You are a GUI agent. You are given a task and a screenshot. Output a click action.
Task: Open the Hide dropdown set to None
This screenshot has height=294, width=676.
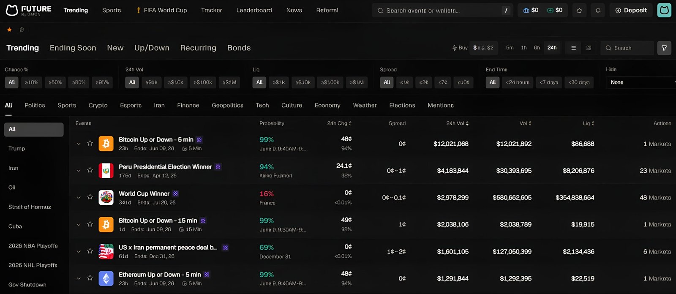[x=641, y=82]
